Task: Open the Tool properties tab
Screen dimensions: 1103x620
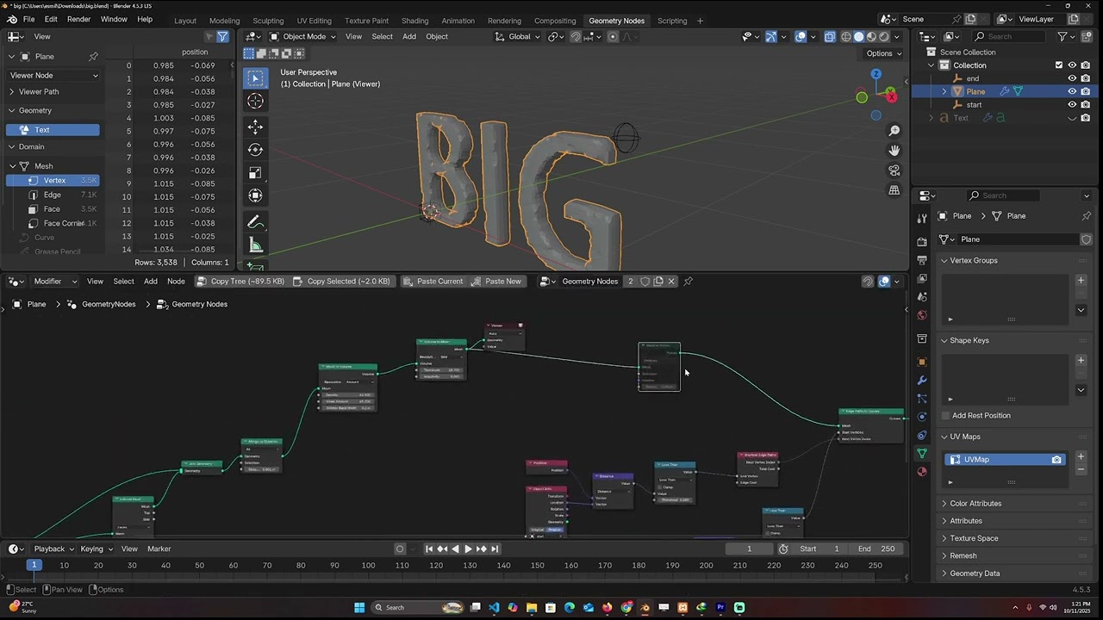Action: (x=922, y=218)
